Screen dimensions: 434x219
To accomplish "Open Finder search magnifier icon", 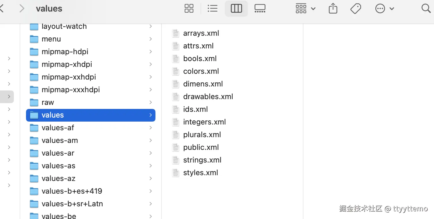I will 426,9.
